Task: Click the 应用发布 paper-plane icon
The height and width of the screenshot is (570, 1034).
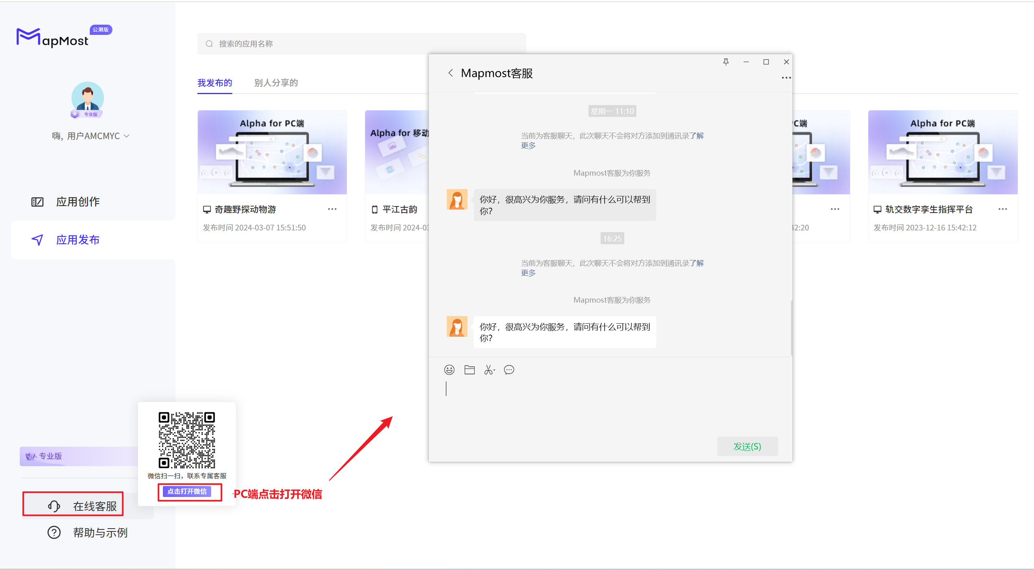Action: pyautogui.click(x=37, y=240)
